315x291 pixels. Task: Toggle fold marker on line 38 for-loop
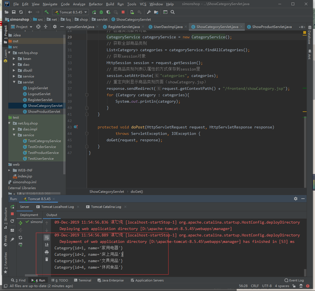click(87, 95)
